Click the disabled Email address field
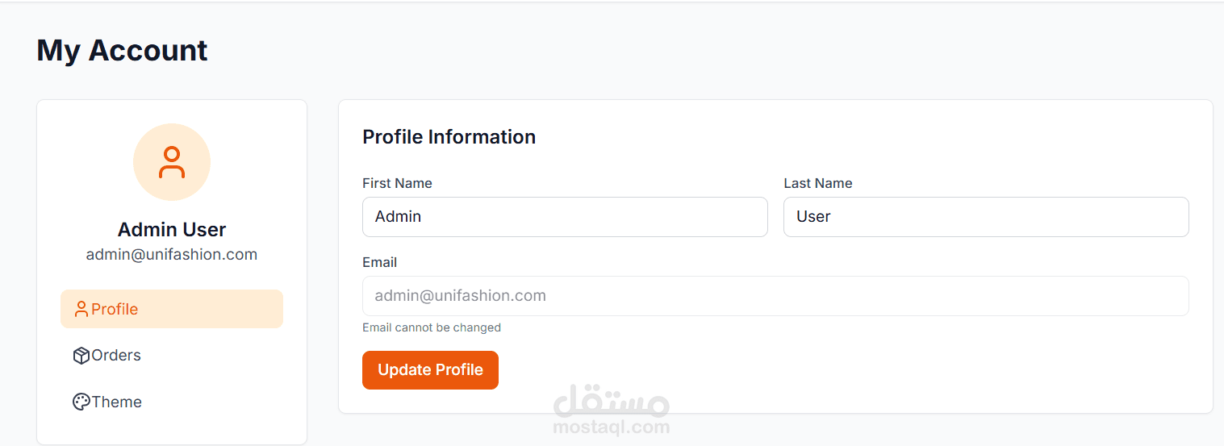Viewport: 1224px width, 446px height. (775, 296)
